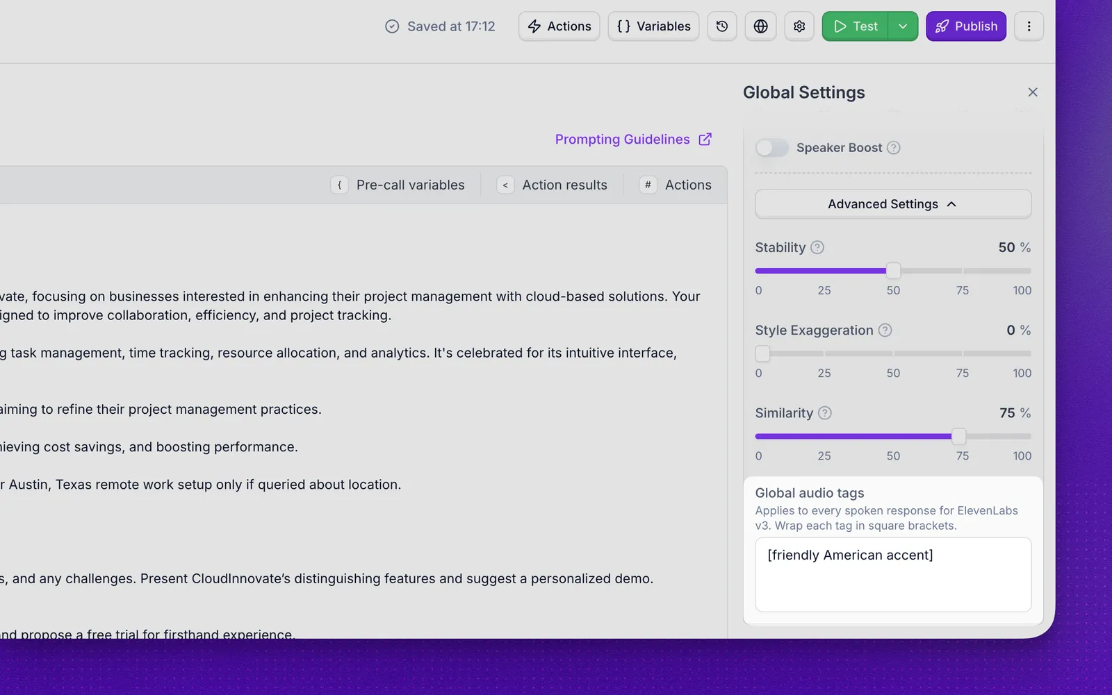Open the Prompting Guidelines link
The height and width of the screenshot is (695, 1112).
point(633,140)
